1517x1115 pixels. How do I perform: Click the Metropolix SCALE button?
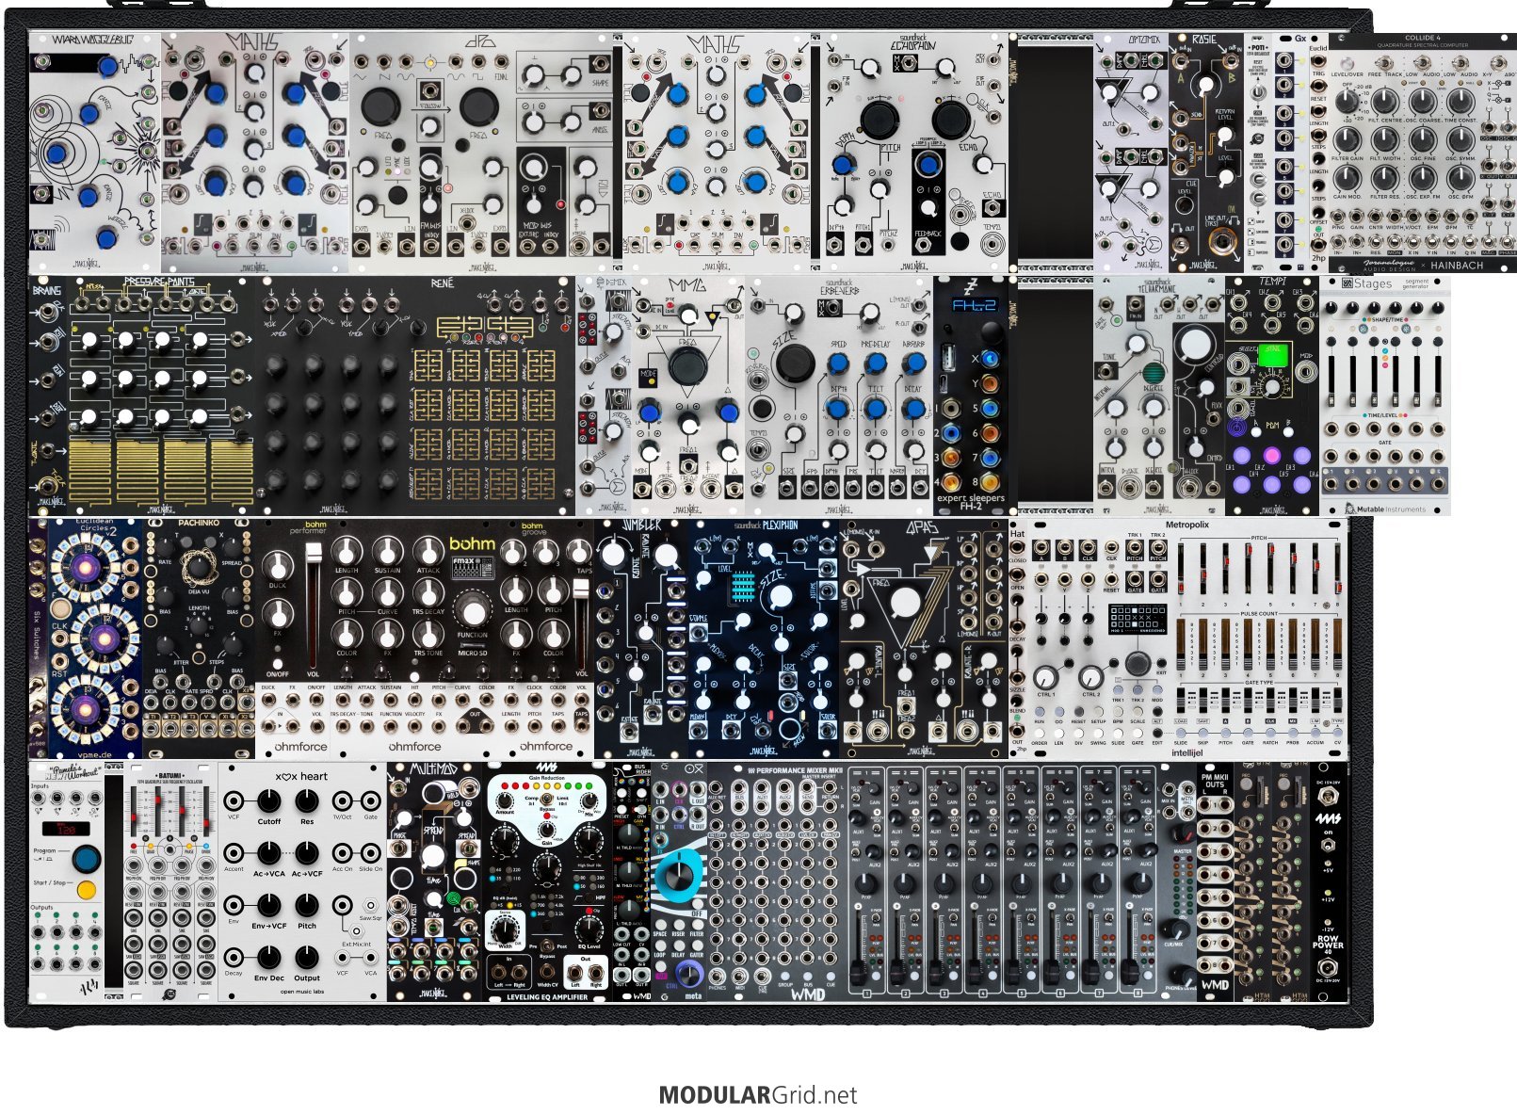point(1137,710)
